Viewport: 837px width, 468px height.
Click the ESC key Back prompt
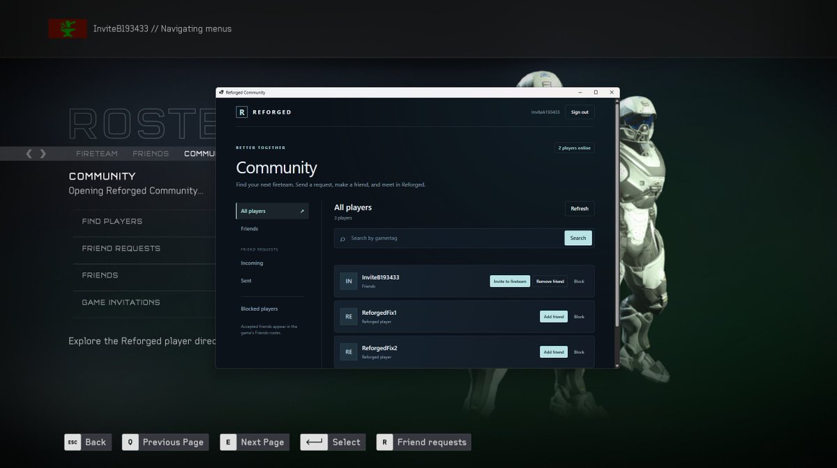[87, 442]
